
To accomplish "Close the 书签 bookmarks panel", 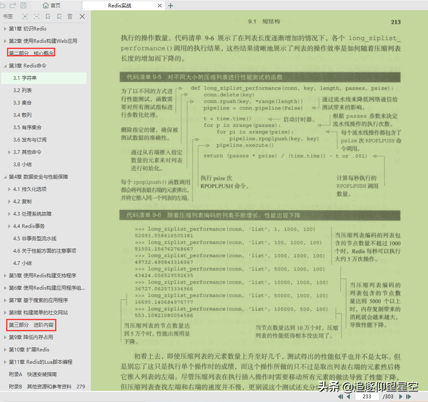I will 82,16.
